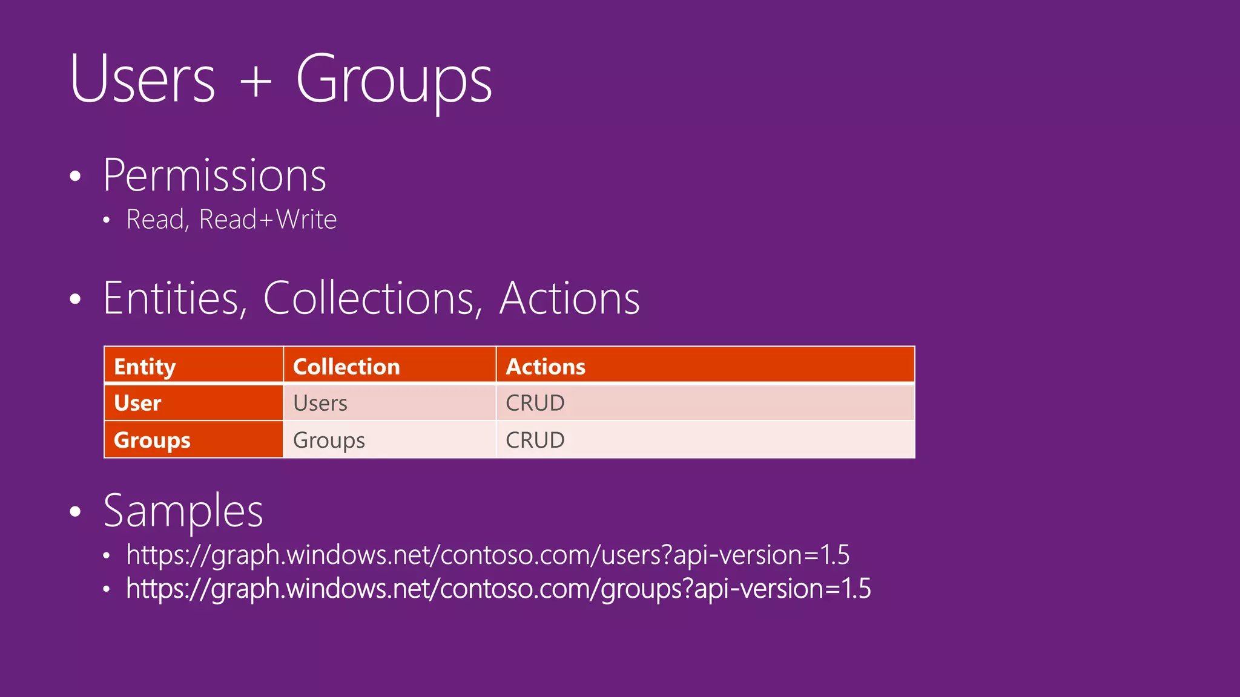Screen dimensions: 1240x697
Task: Select the 'Permissions' bullet heading
Action: point(214,175)
